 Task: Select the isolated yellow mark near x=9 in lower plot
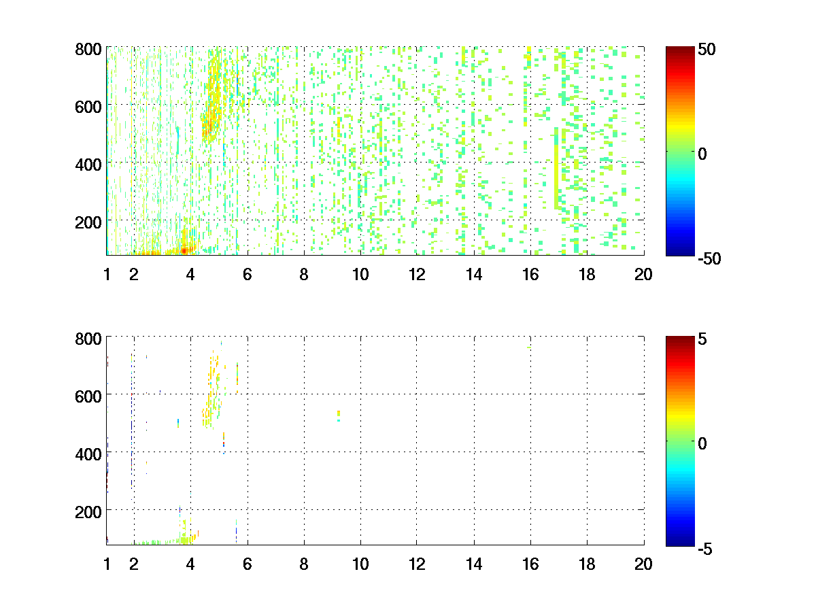click(x=338, y=414)
